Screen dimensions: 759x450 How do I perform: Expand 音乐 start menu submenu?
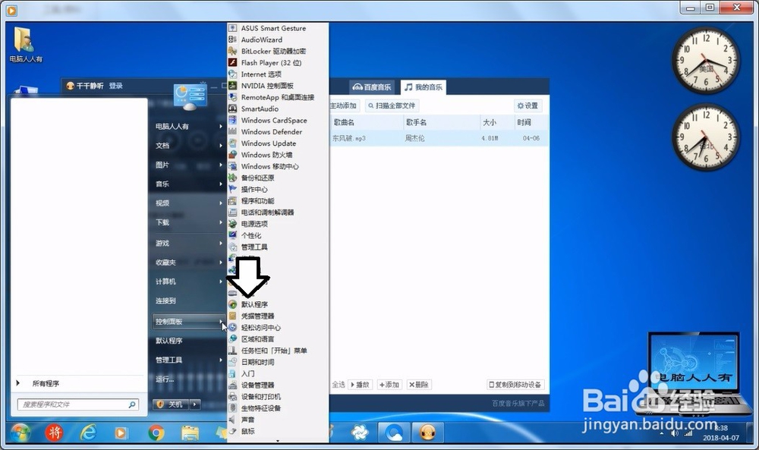tap(189, 184)
